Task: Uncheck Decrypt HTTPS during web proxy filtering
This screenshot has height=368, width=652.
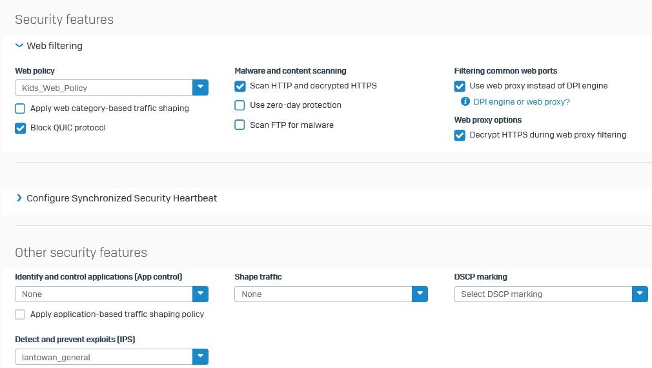Action: pos(460,135)
